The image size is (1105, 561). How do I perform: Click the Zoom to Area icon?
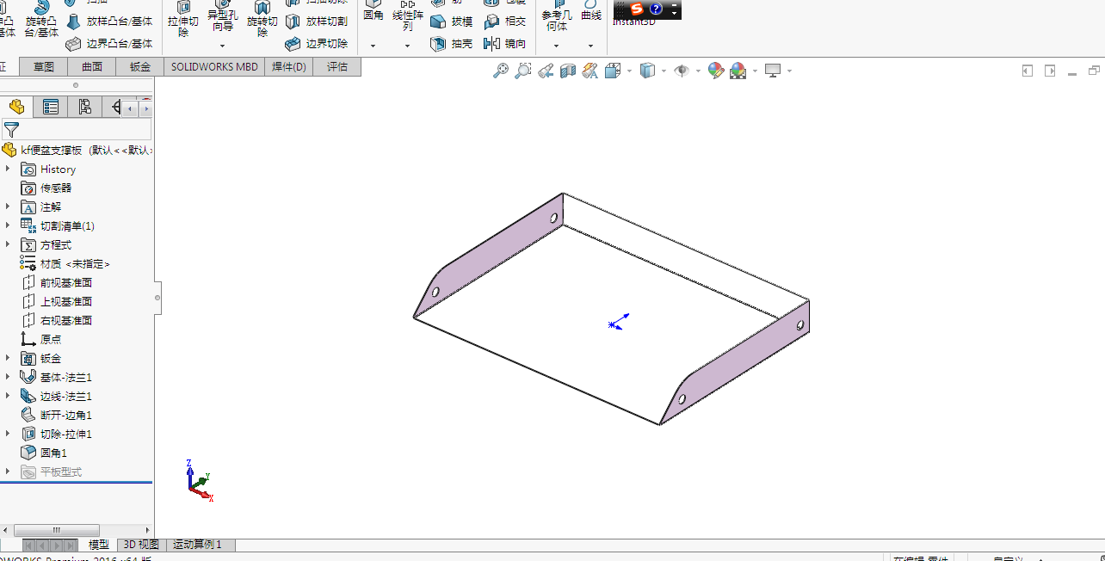click(x=522, y=71)
